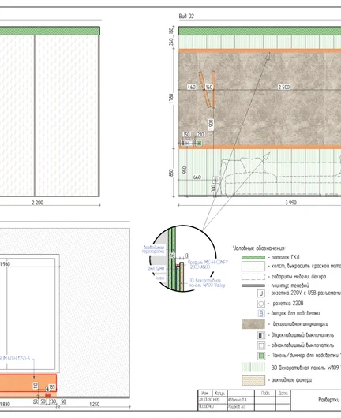Select the декоративная штукатурка texture swatch

tap(253, 324)
